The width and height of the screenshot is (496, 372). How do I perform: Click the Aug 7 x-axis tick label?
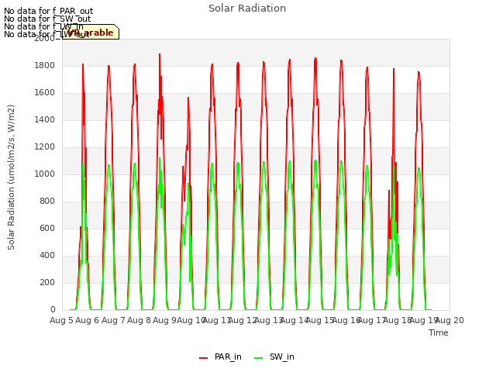pyautogui.click(x=113, y=320)
